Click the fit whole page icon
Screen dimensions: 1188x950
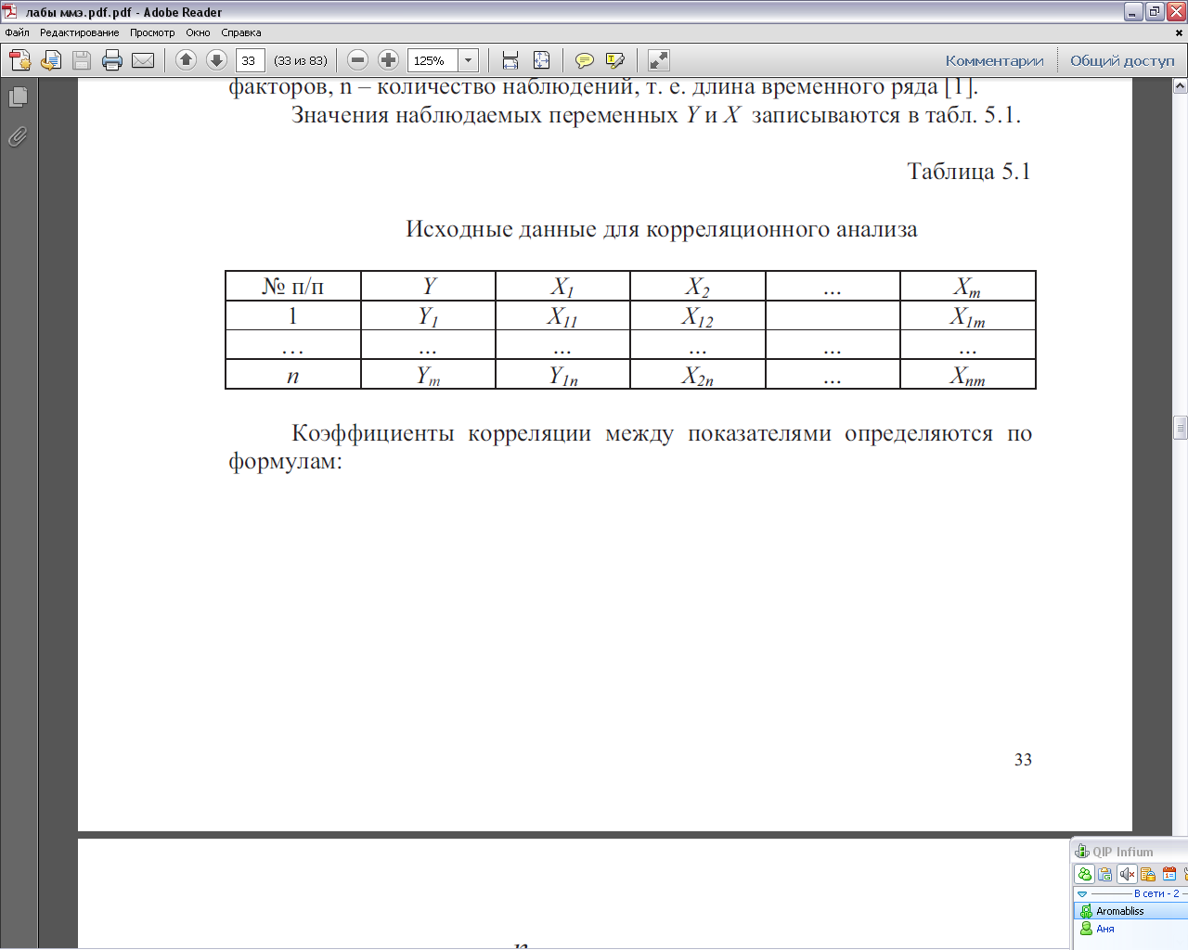[541, 60]
